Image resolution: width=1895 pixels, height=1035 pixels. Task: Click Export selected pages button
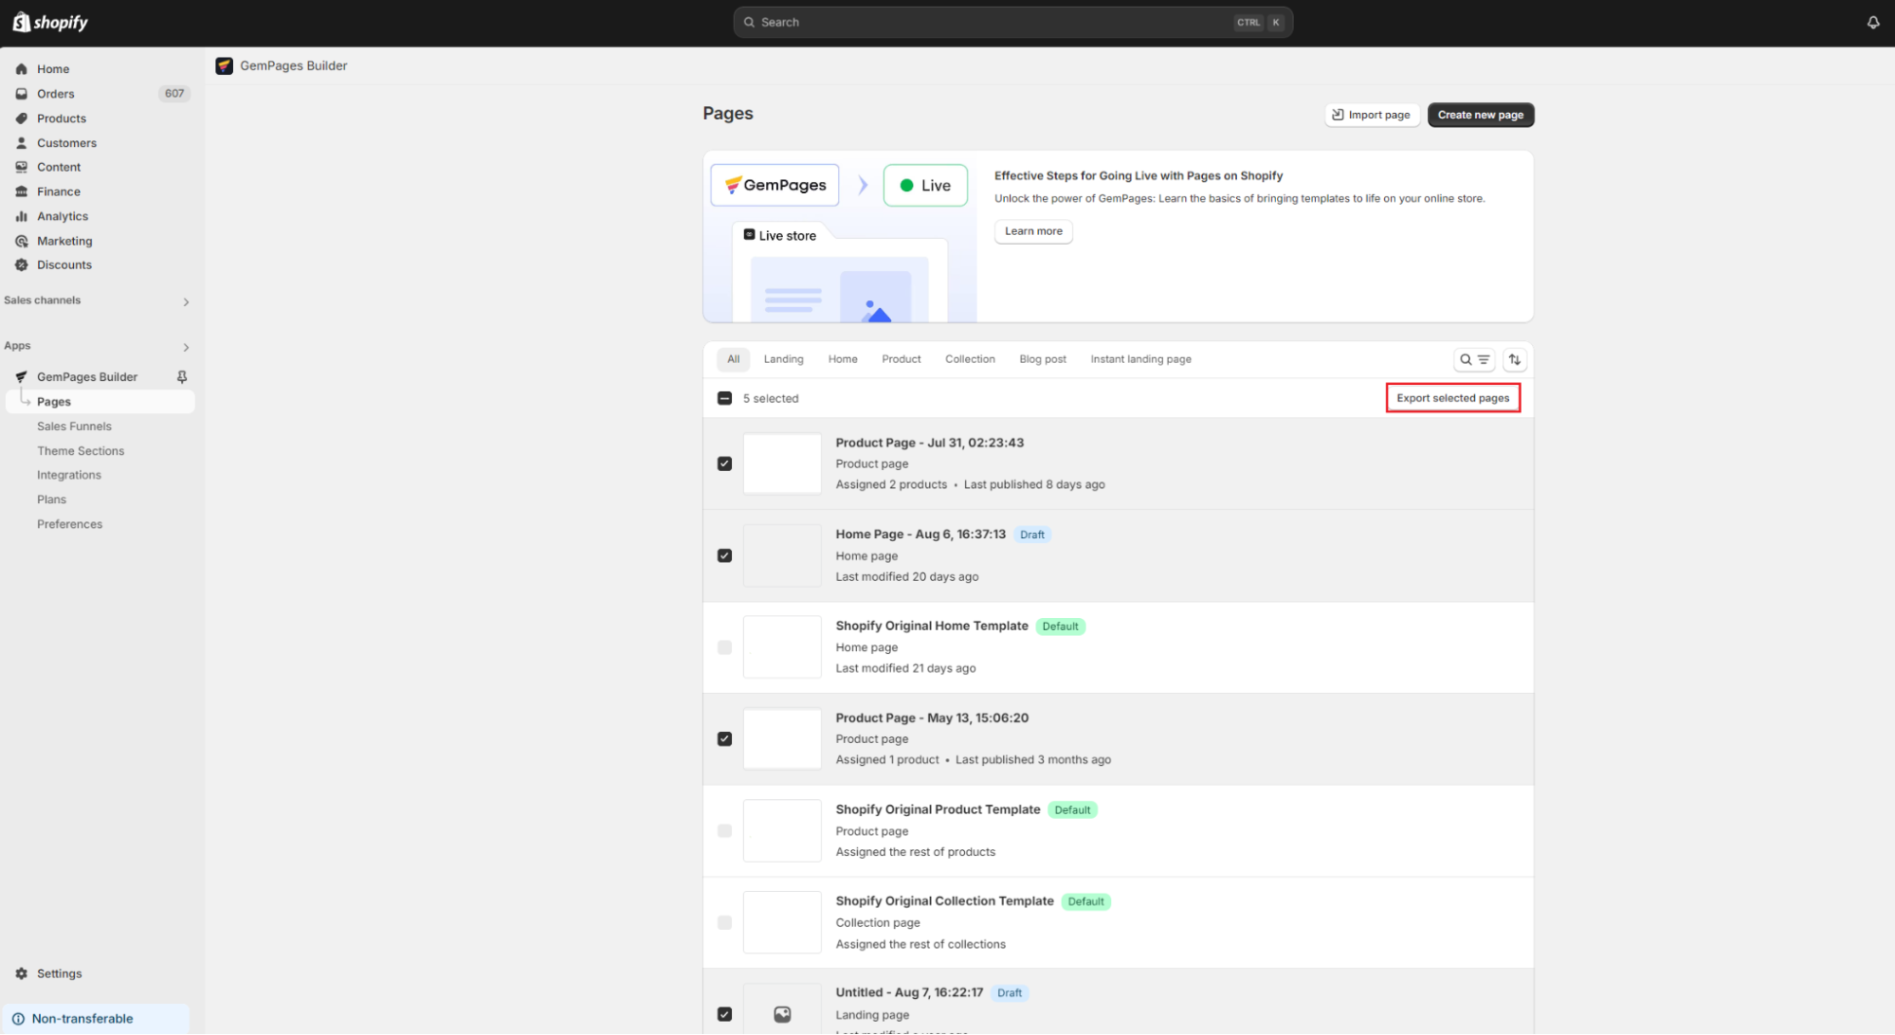pos(1452,398)
